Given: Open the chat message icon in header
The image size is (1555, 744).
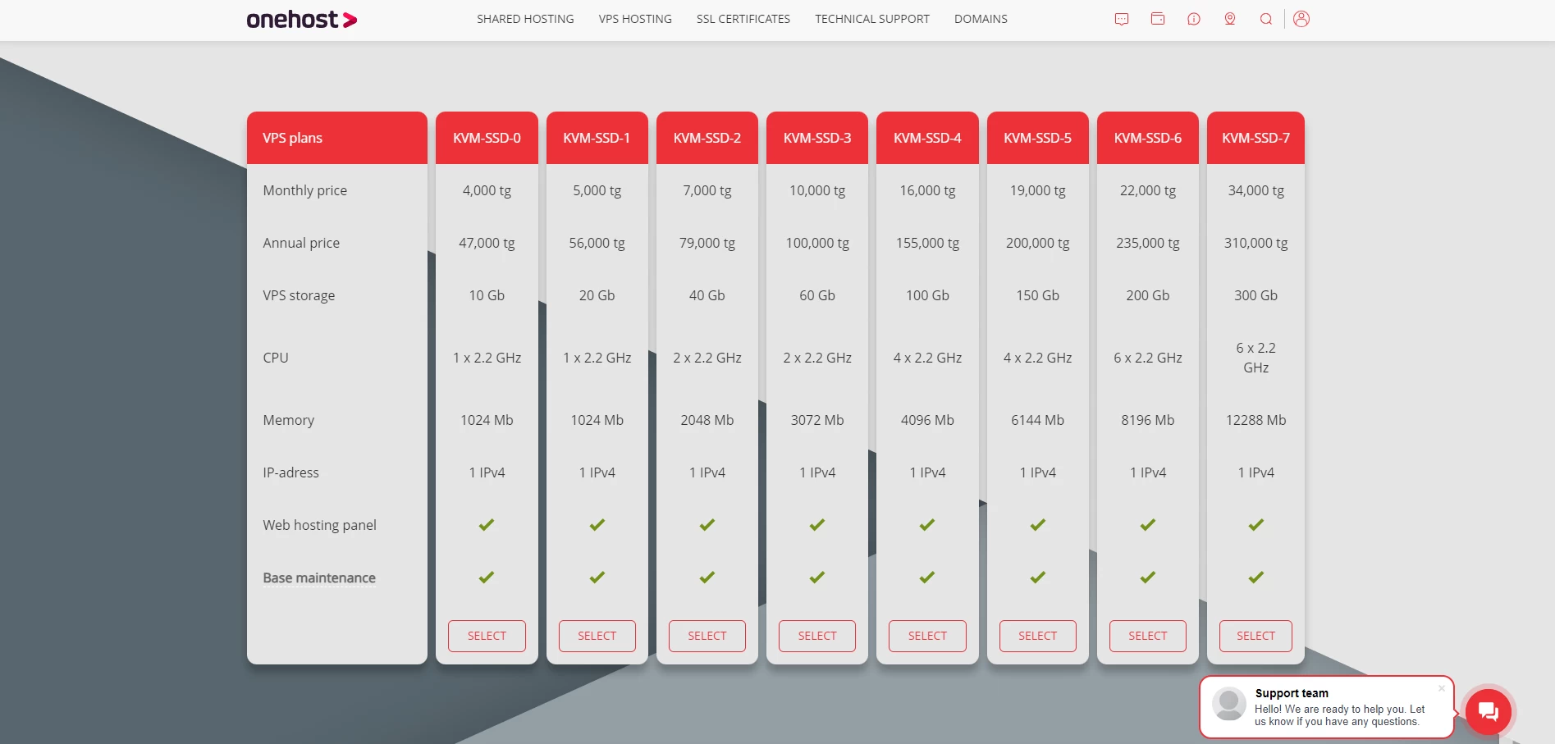Looking at the screenshot, I should [1122, 19].
